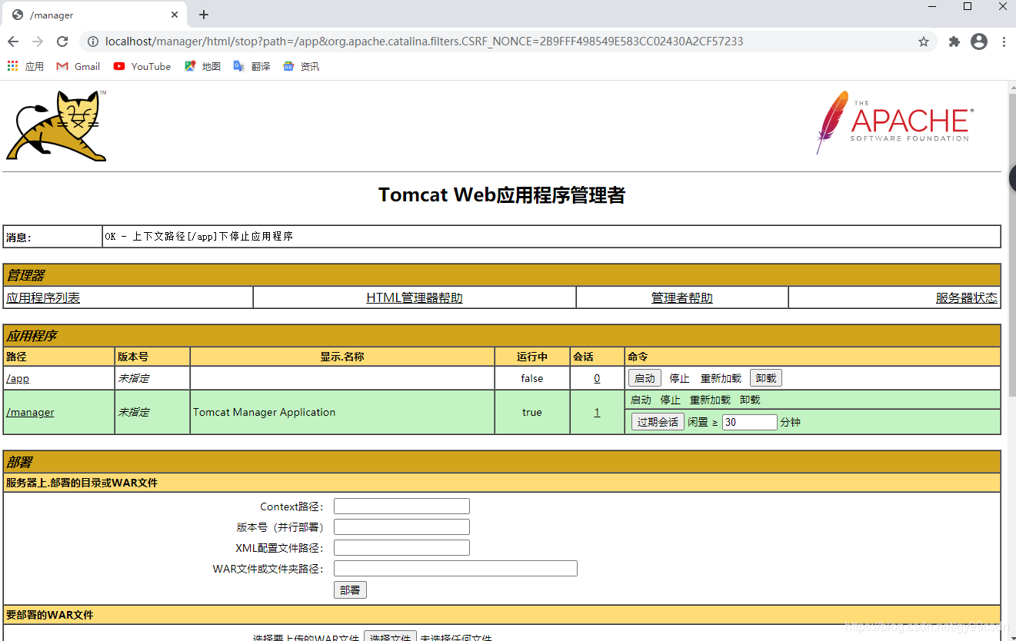This screenshot has width=1016, height=641.
Task: Click the browser forward arrow
Action: pos(38,42)
